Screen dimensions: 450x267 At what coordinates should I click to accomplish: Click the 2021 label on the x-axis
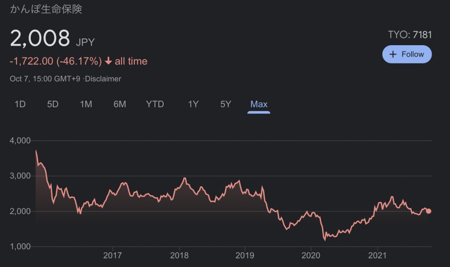(377, 256)
